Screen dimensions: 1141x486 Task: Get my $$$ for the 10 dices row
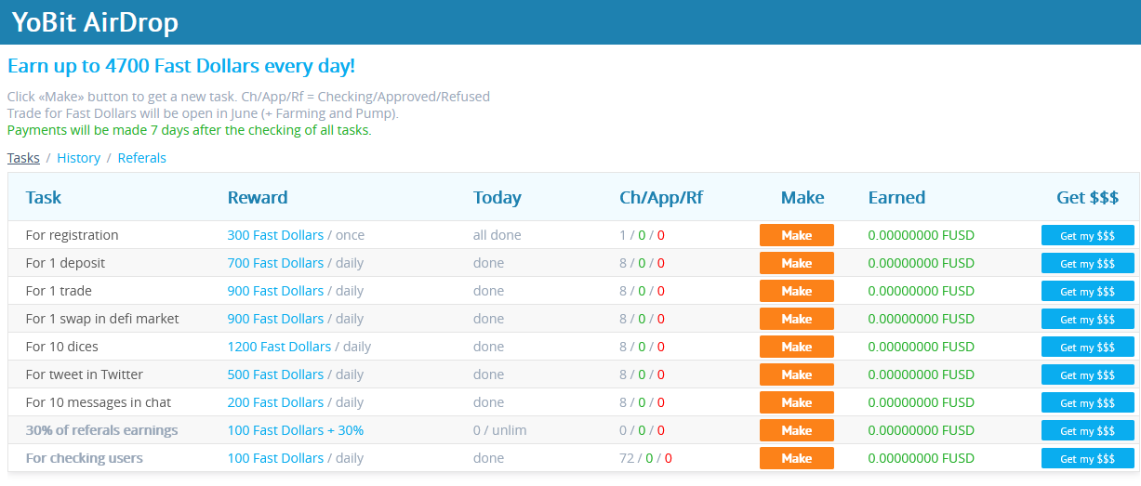point(1088,347)
